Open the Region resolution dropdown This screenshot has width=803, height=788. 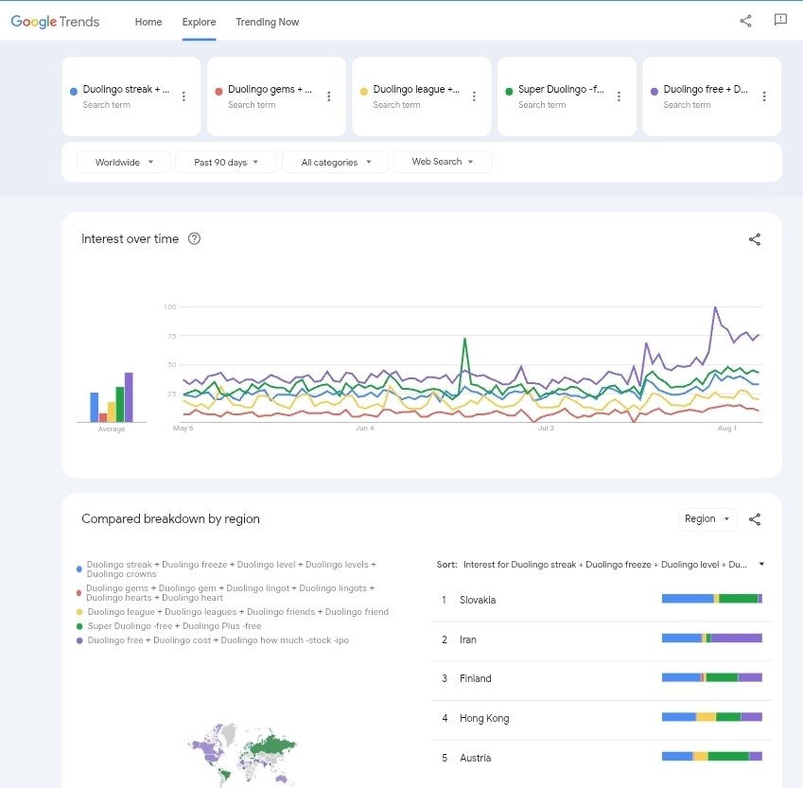click(x=707, y=519)
